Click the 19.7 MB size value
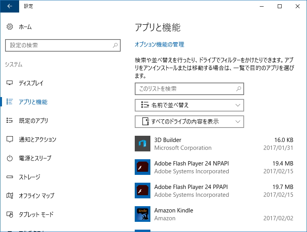 283,187
